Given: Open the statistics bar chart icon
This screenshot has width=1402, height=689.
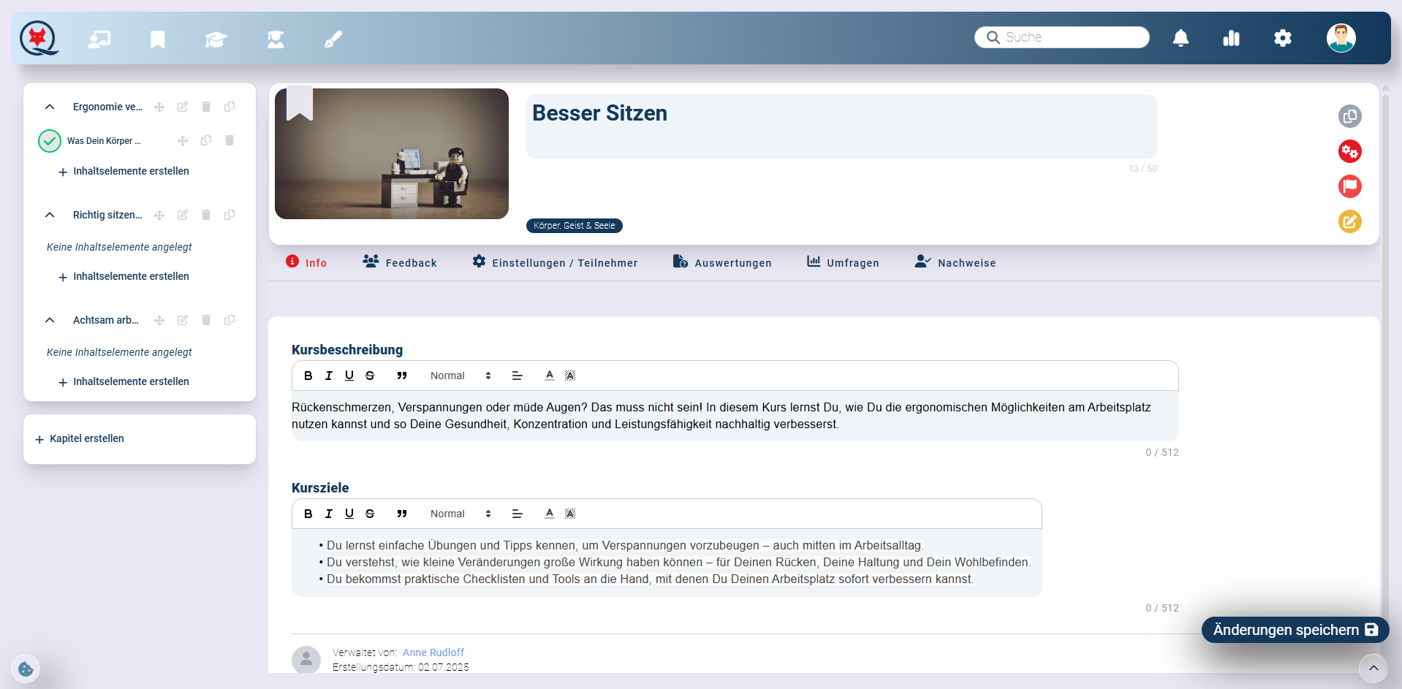Looking at the screenshot, I should (1232, 38).
